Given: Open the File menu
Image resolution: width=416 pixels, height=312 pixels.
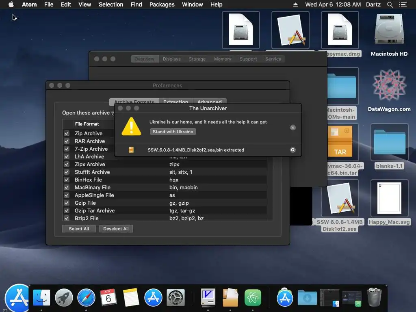Looking at the screenshot, I should pyautogui.click(x=49, y=4).
